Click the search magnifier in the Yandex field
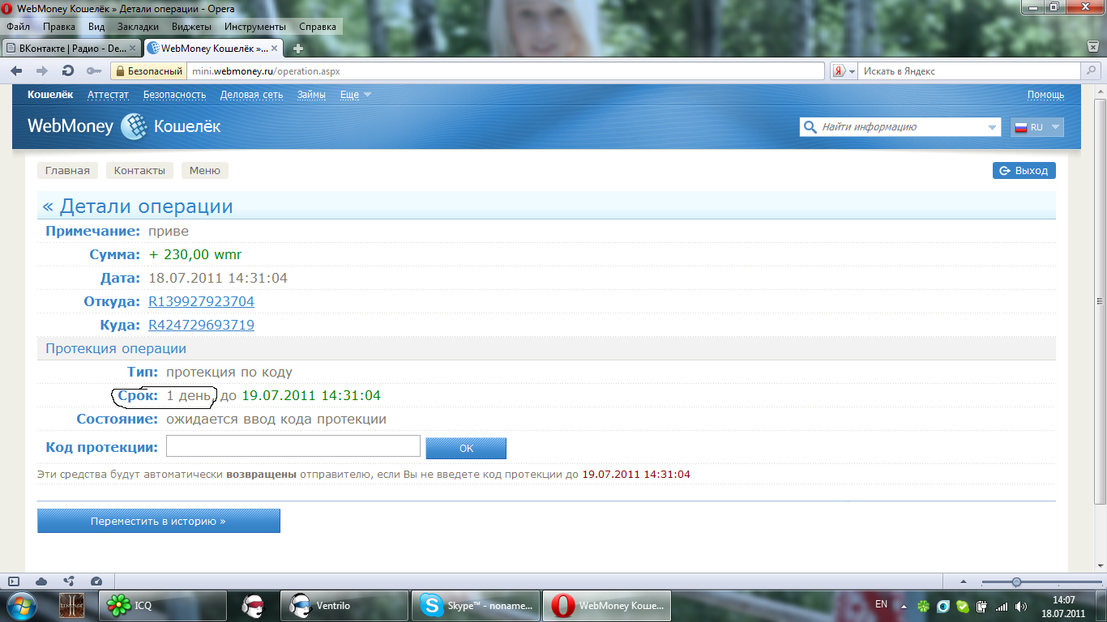1107x622 pixels. tap(1090, 71)
